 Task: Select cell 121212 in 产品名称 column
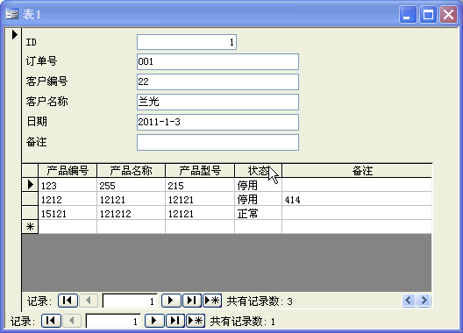[x=132, y=213]
